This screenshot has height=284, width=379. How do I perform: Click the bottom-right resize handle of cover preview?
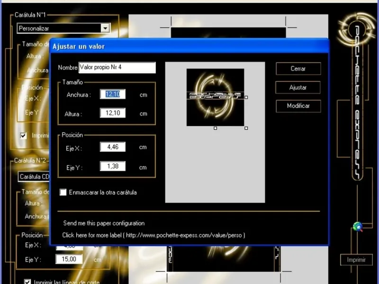pos(246,128)
